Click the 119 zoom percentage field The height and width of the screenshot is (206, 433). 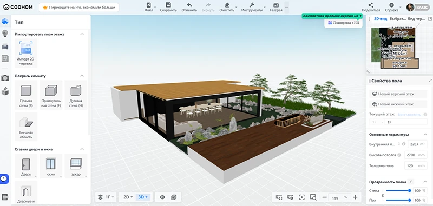[x=340, y=197]
